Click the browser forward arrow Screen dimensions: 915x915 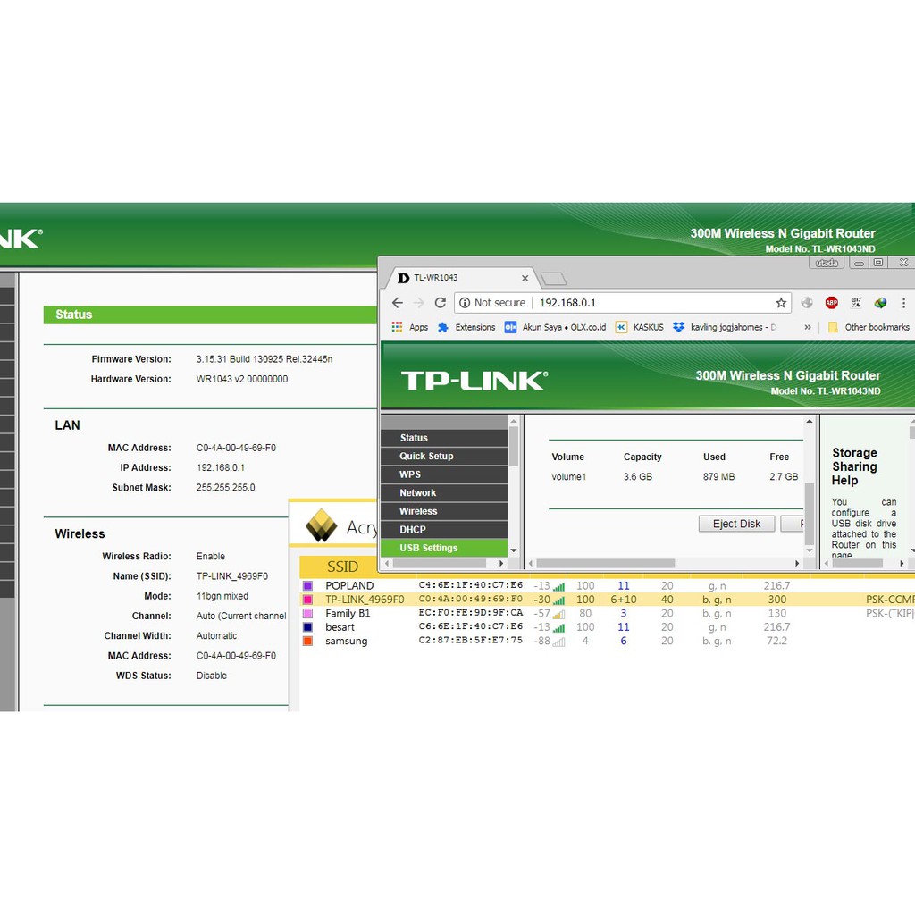point(419,303)
